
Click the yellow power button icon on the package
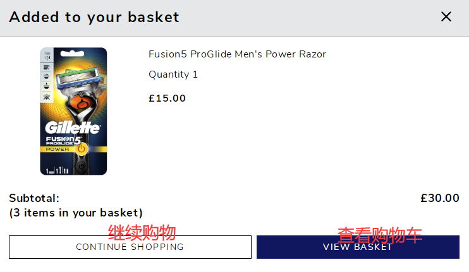tap(82, 149)
